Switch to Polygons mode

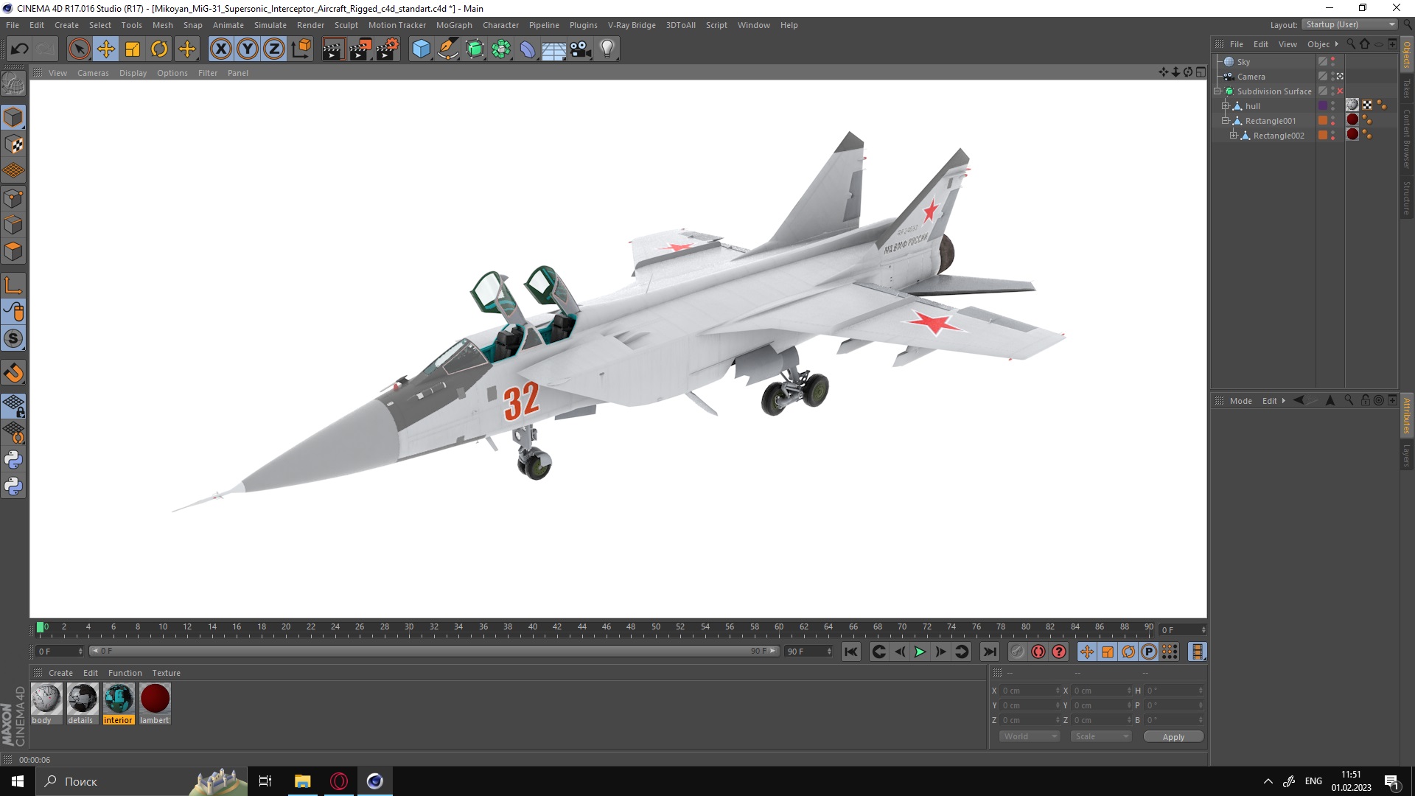[13, 251]
